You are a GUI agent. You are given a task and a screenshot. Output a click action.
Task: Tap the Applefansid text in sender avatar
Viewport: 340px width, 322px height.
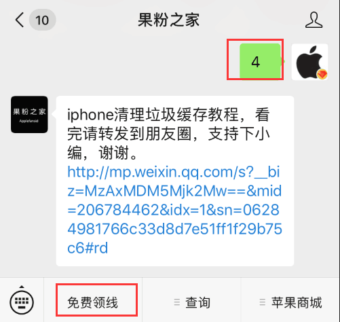(x=29, y=121)
